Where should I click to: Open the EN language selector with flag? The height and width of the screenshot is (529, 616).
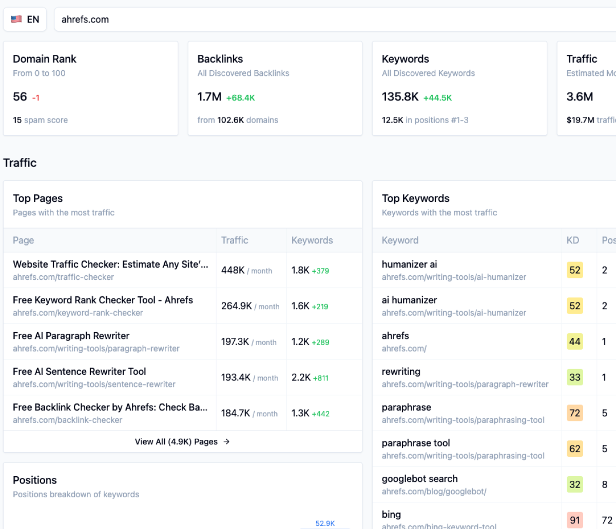point(25,19)
